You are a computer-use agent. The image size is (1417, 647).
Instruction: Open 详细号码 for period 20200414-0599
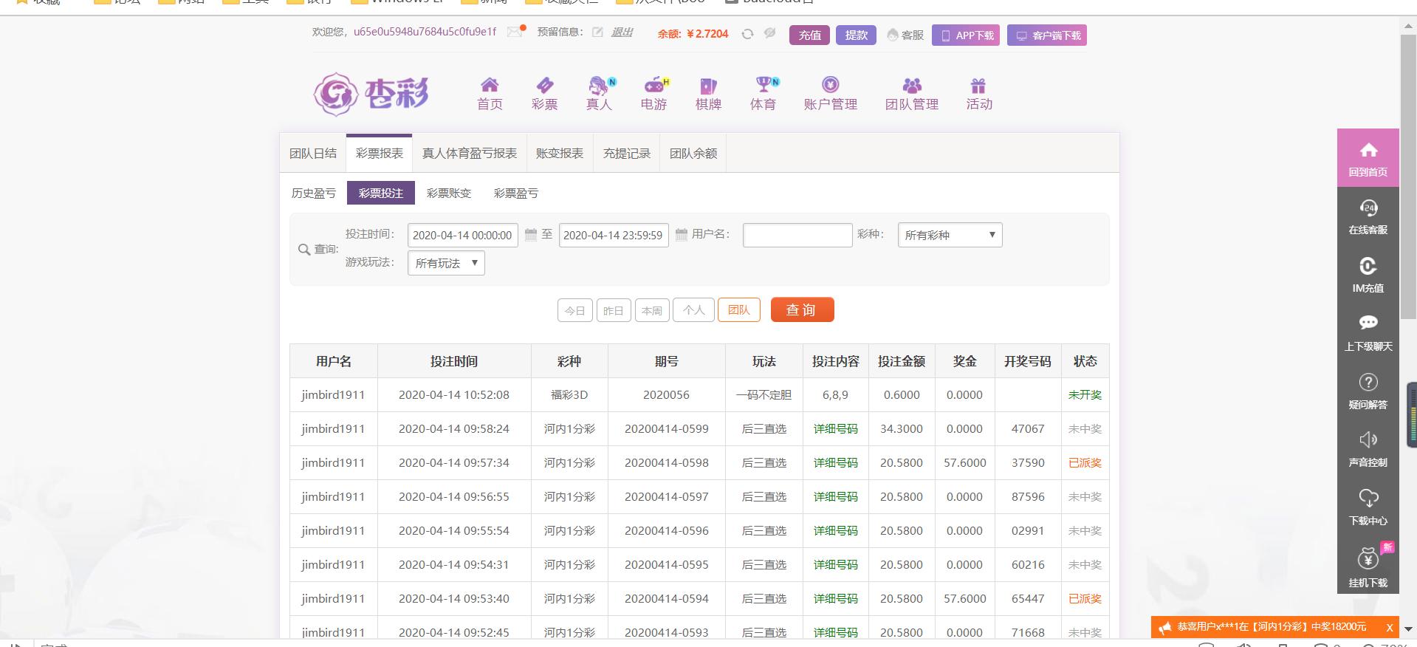835,428
